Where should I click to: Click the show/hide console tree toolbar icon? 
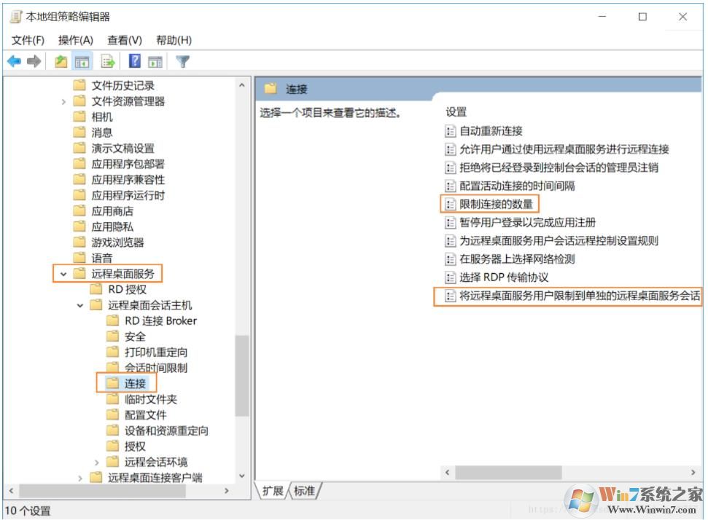(x=83, y=61)
